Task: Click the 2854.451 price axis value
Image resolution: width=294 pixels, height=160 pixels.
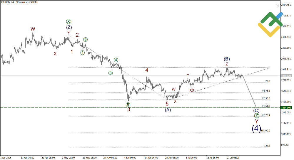Action: (x=286, y=5)
